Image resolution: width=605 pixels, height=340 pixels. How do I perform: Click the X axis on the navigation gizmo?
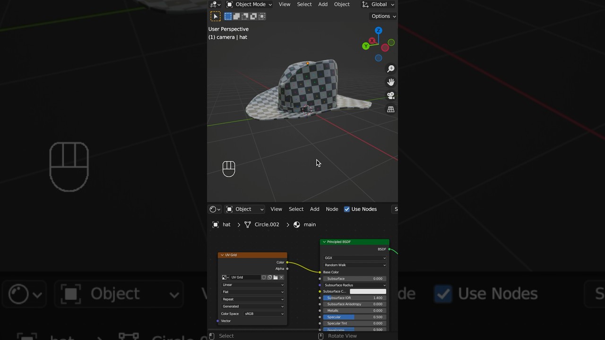coord(372,41)
